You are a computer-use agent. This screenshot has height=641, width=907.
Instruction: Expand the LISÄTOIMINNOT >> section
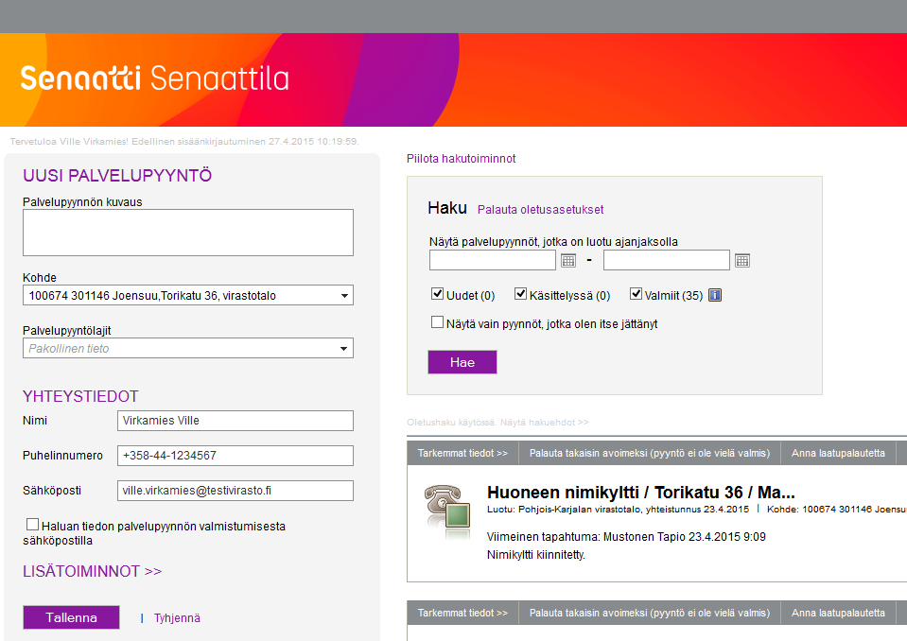(x=92, y=572)
